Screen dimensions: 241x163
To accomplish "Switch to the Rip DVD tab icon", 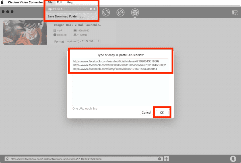I will (120, 12).
